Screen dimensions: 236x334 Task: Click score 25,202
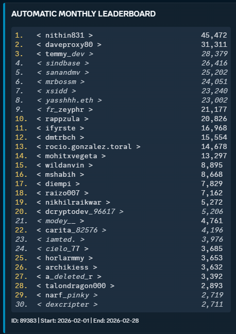[x=214, y=73]
